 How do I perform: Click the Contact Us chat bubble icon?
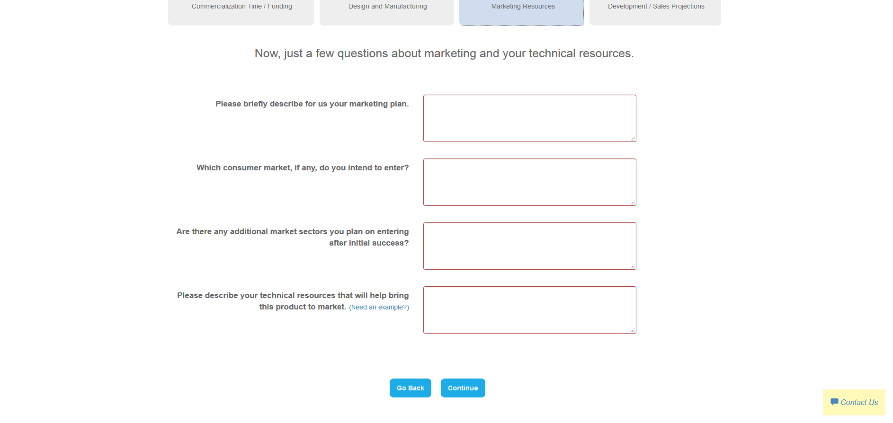pyautogui.click(x=834, y=402)
